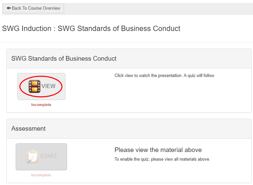Click the left arrow icon on Back button

tap(9, 8)
